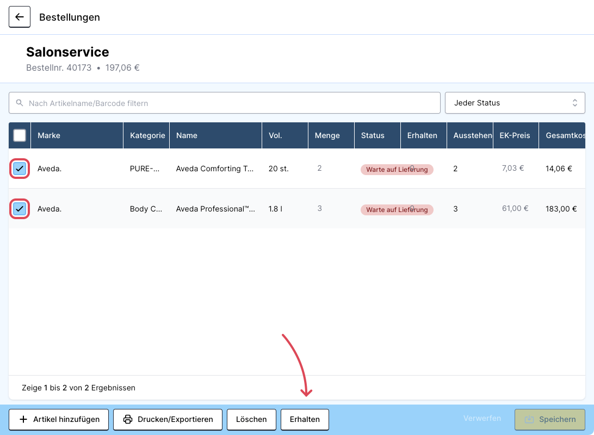The image size is (594, 435).
Task: Click the Body C... category cell
Action: tap(146, 209)
